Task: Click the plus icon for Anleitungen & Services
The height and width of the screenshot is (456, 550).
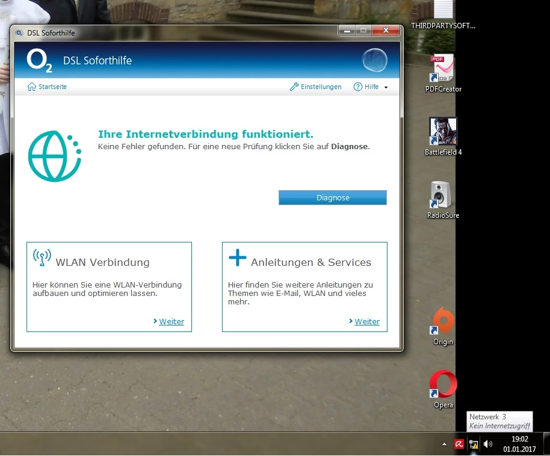Action: (x=238, y=257)
